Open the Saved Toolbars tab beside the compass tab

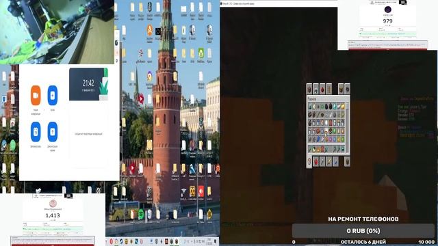341,90
